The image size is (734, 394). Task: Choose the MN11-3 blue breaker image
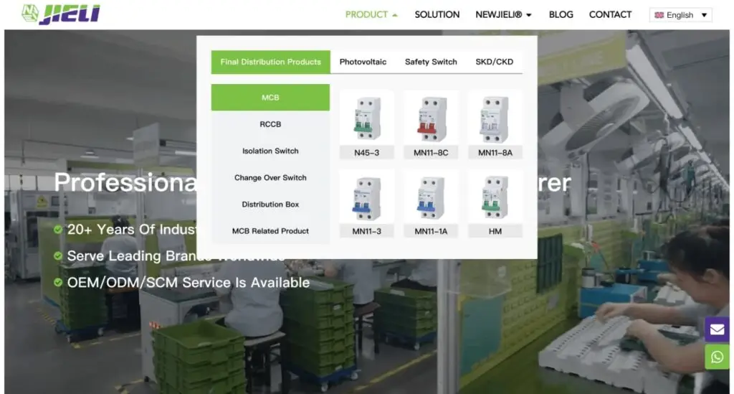[x=367, y=197]
